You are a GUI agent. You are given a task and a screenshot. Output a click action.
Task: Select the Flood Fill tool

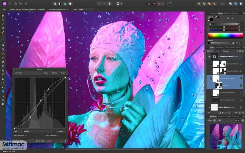pyautogui.click(x=3, y=45)
